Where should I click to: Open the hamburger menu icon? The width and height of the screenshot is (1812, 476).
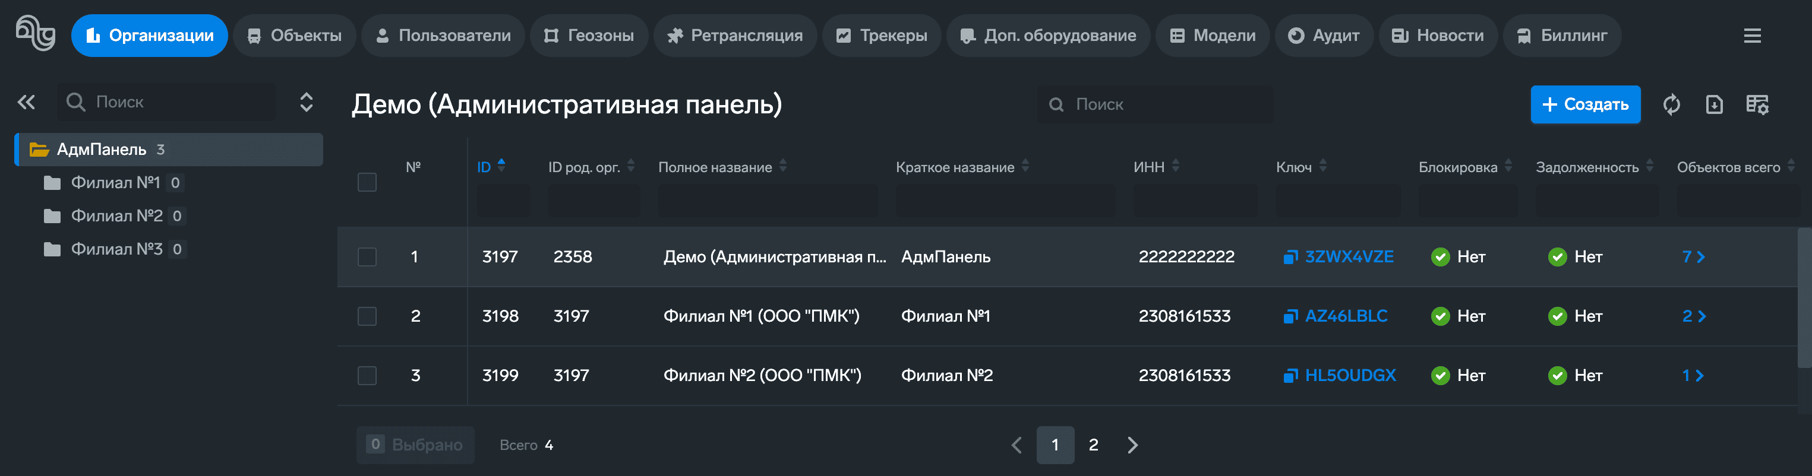click(1752, 36)
